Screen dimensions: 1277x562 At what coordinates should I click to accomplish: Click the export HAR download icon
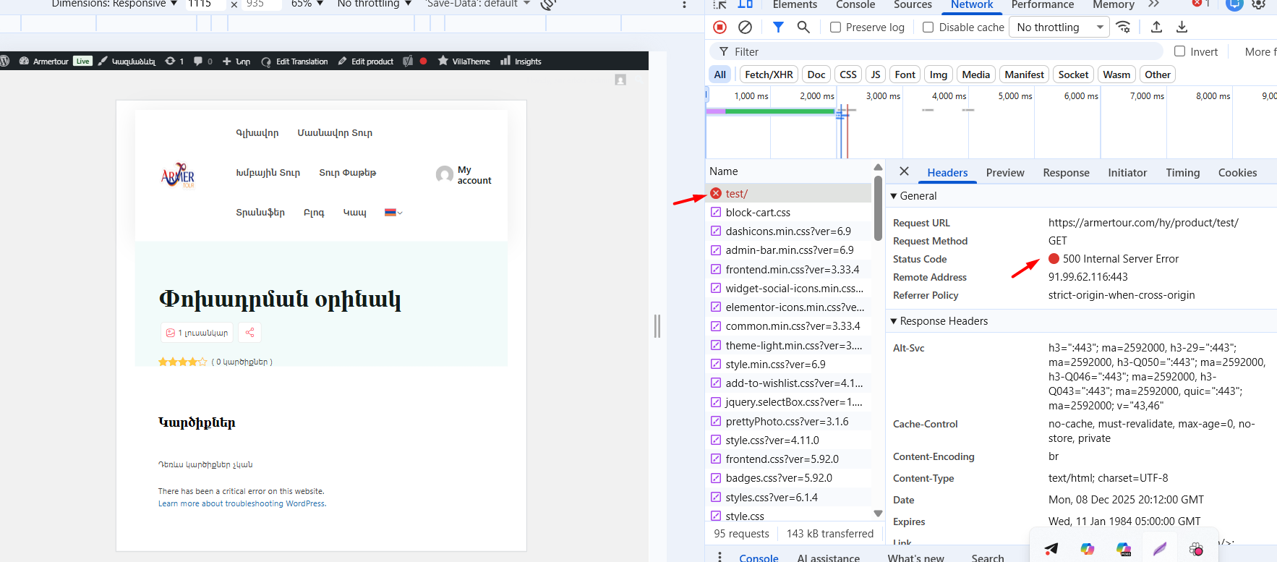coord(1182,27)
